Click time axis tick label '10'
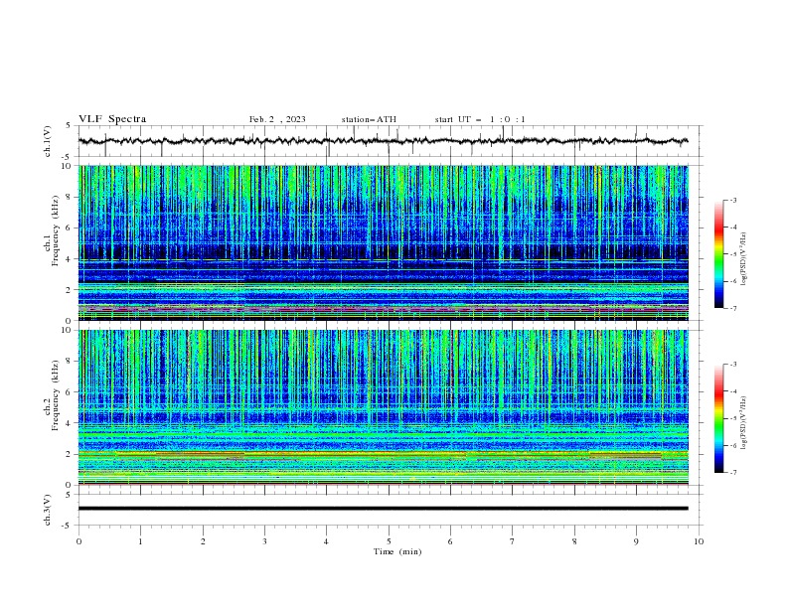 (699, 541)
